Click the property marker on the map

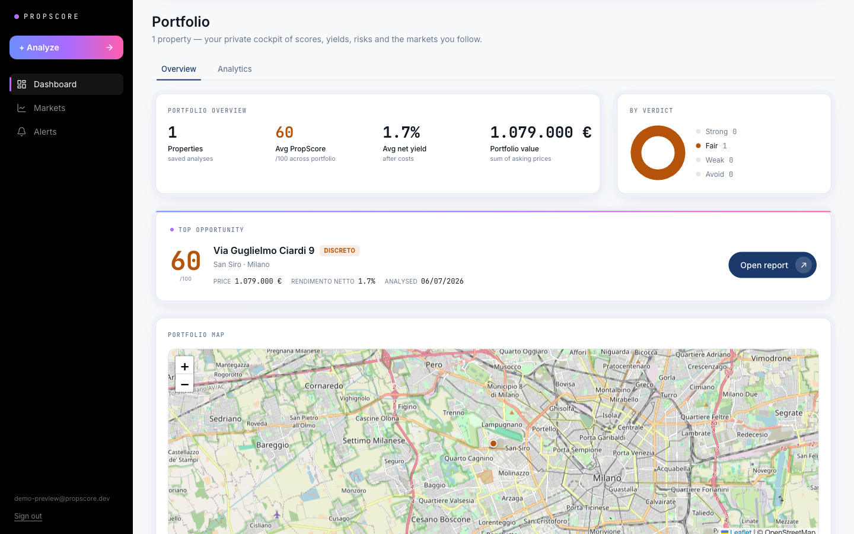(493, 443)
